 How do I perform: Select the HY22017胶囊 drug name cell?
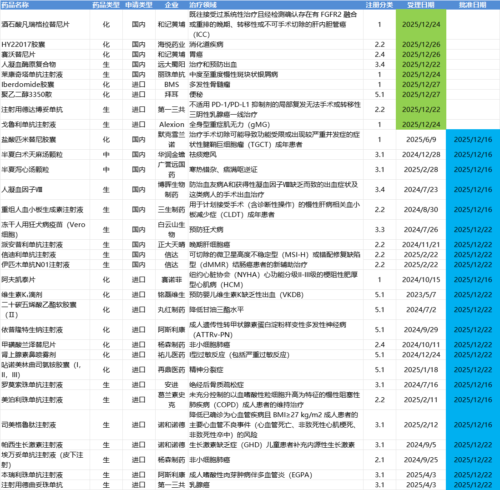coord(23,45)
